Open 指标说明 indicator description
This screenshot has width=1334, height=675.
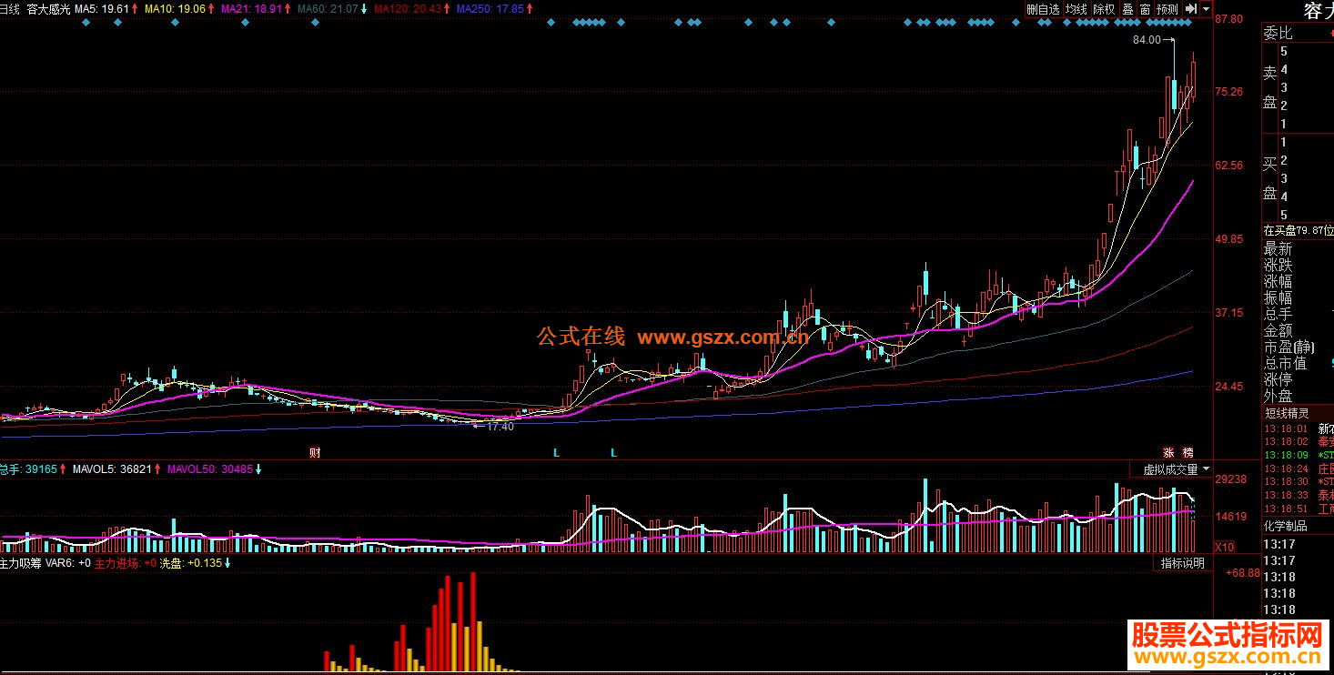coord(1182,563)
